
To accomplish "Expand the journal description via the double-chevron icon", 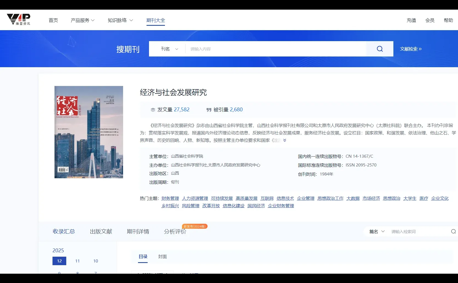I will (285, 140).
